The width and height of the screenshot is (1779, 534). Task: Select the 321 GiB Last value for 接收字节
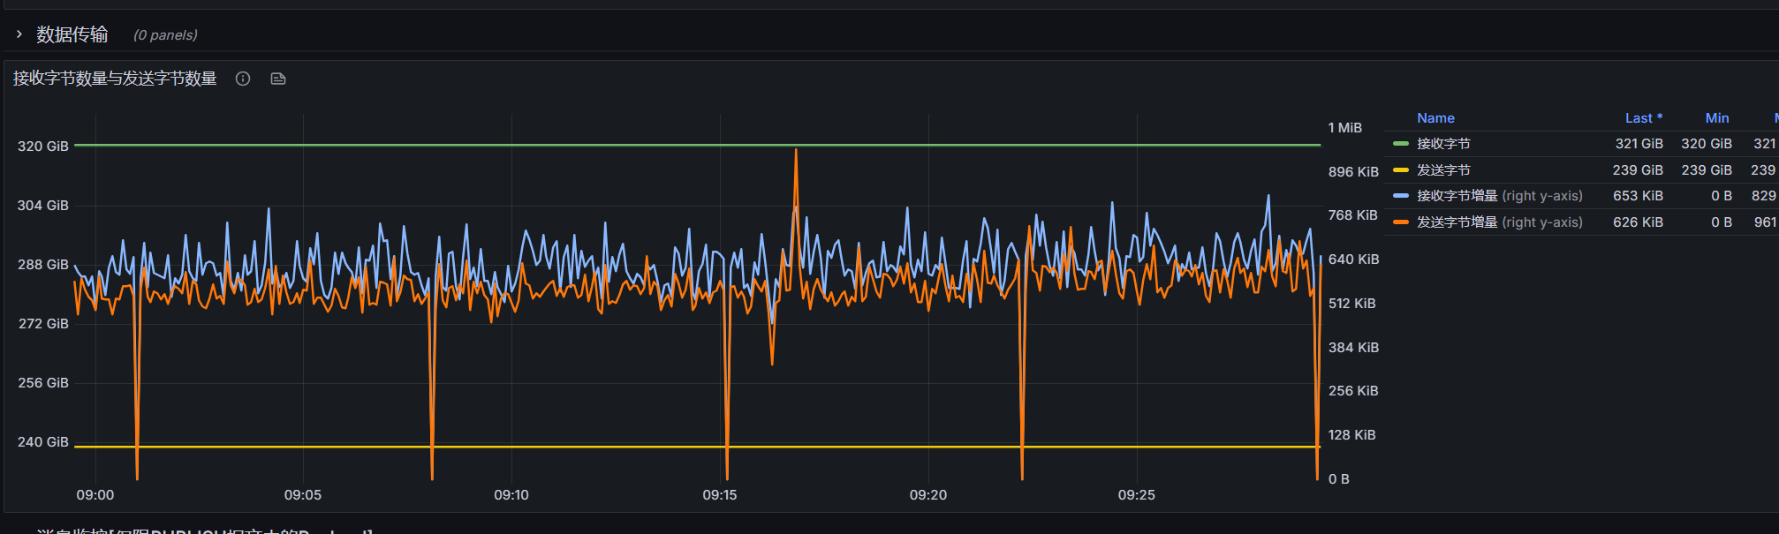tap(1639, 144)
